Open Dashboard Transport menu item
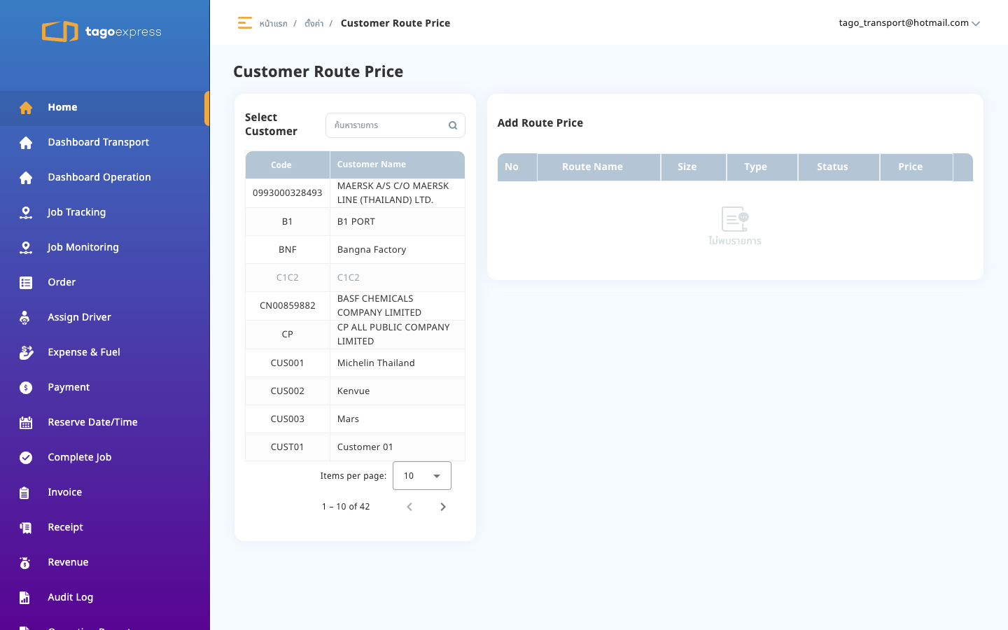 [105, 143]
